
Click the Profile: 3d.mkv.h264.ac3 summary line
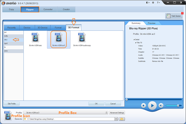click(x=144, y=34)
